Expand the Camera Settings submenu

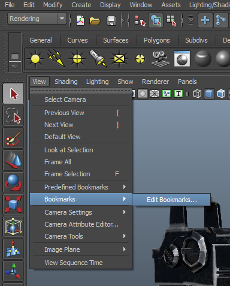click(x=81, y=212)
